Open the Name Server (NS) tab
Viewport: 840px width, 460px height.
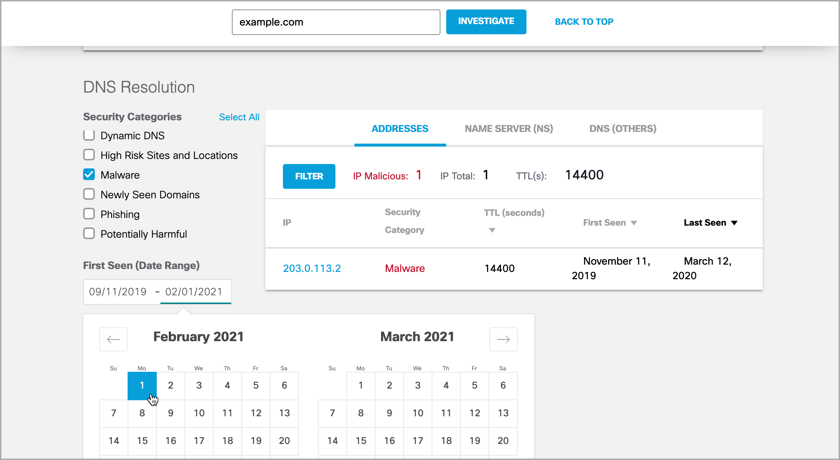509,129
